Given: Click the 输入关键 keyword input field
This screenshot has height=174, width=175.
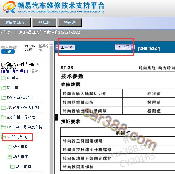Looking at the screenshot, I should click(x=9, y=47).
